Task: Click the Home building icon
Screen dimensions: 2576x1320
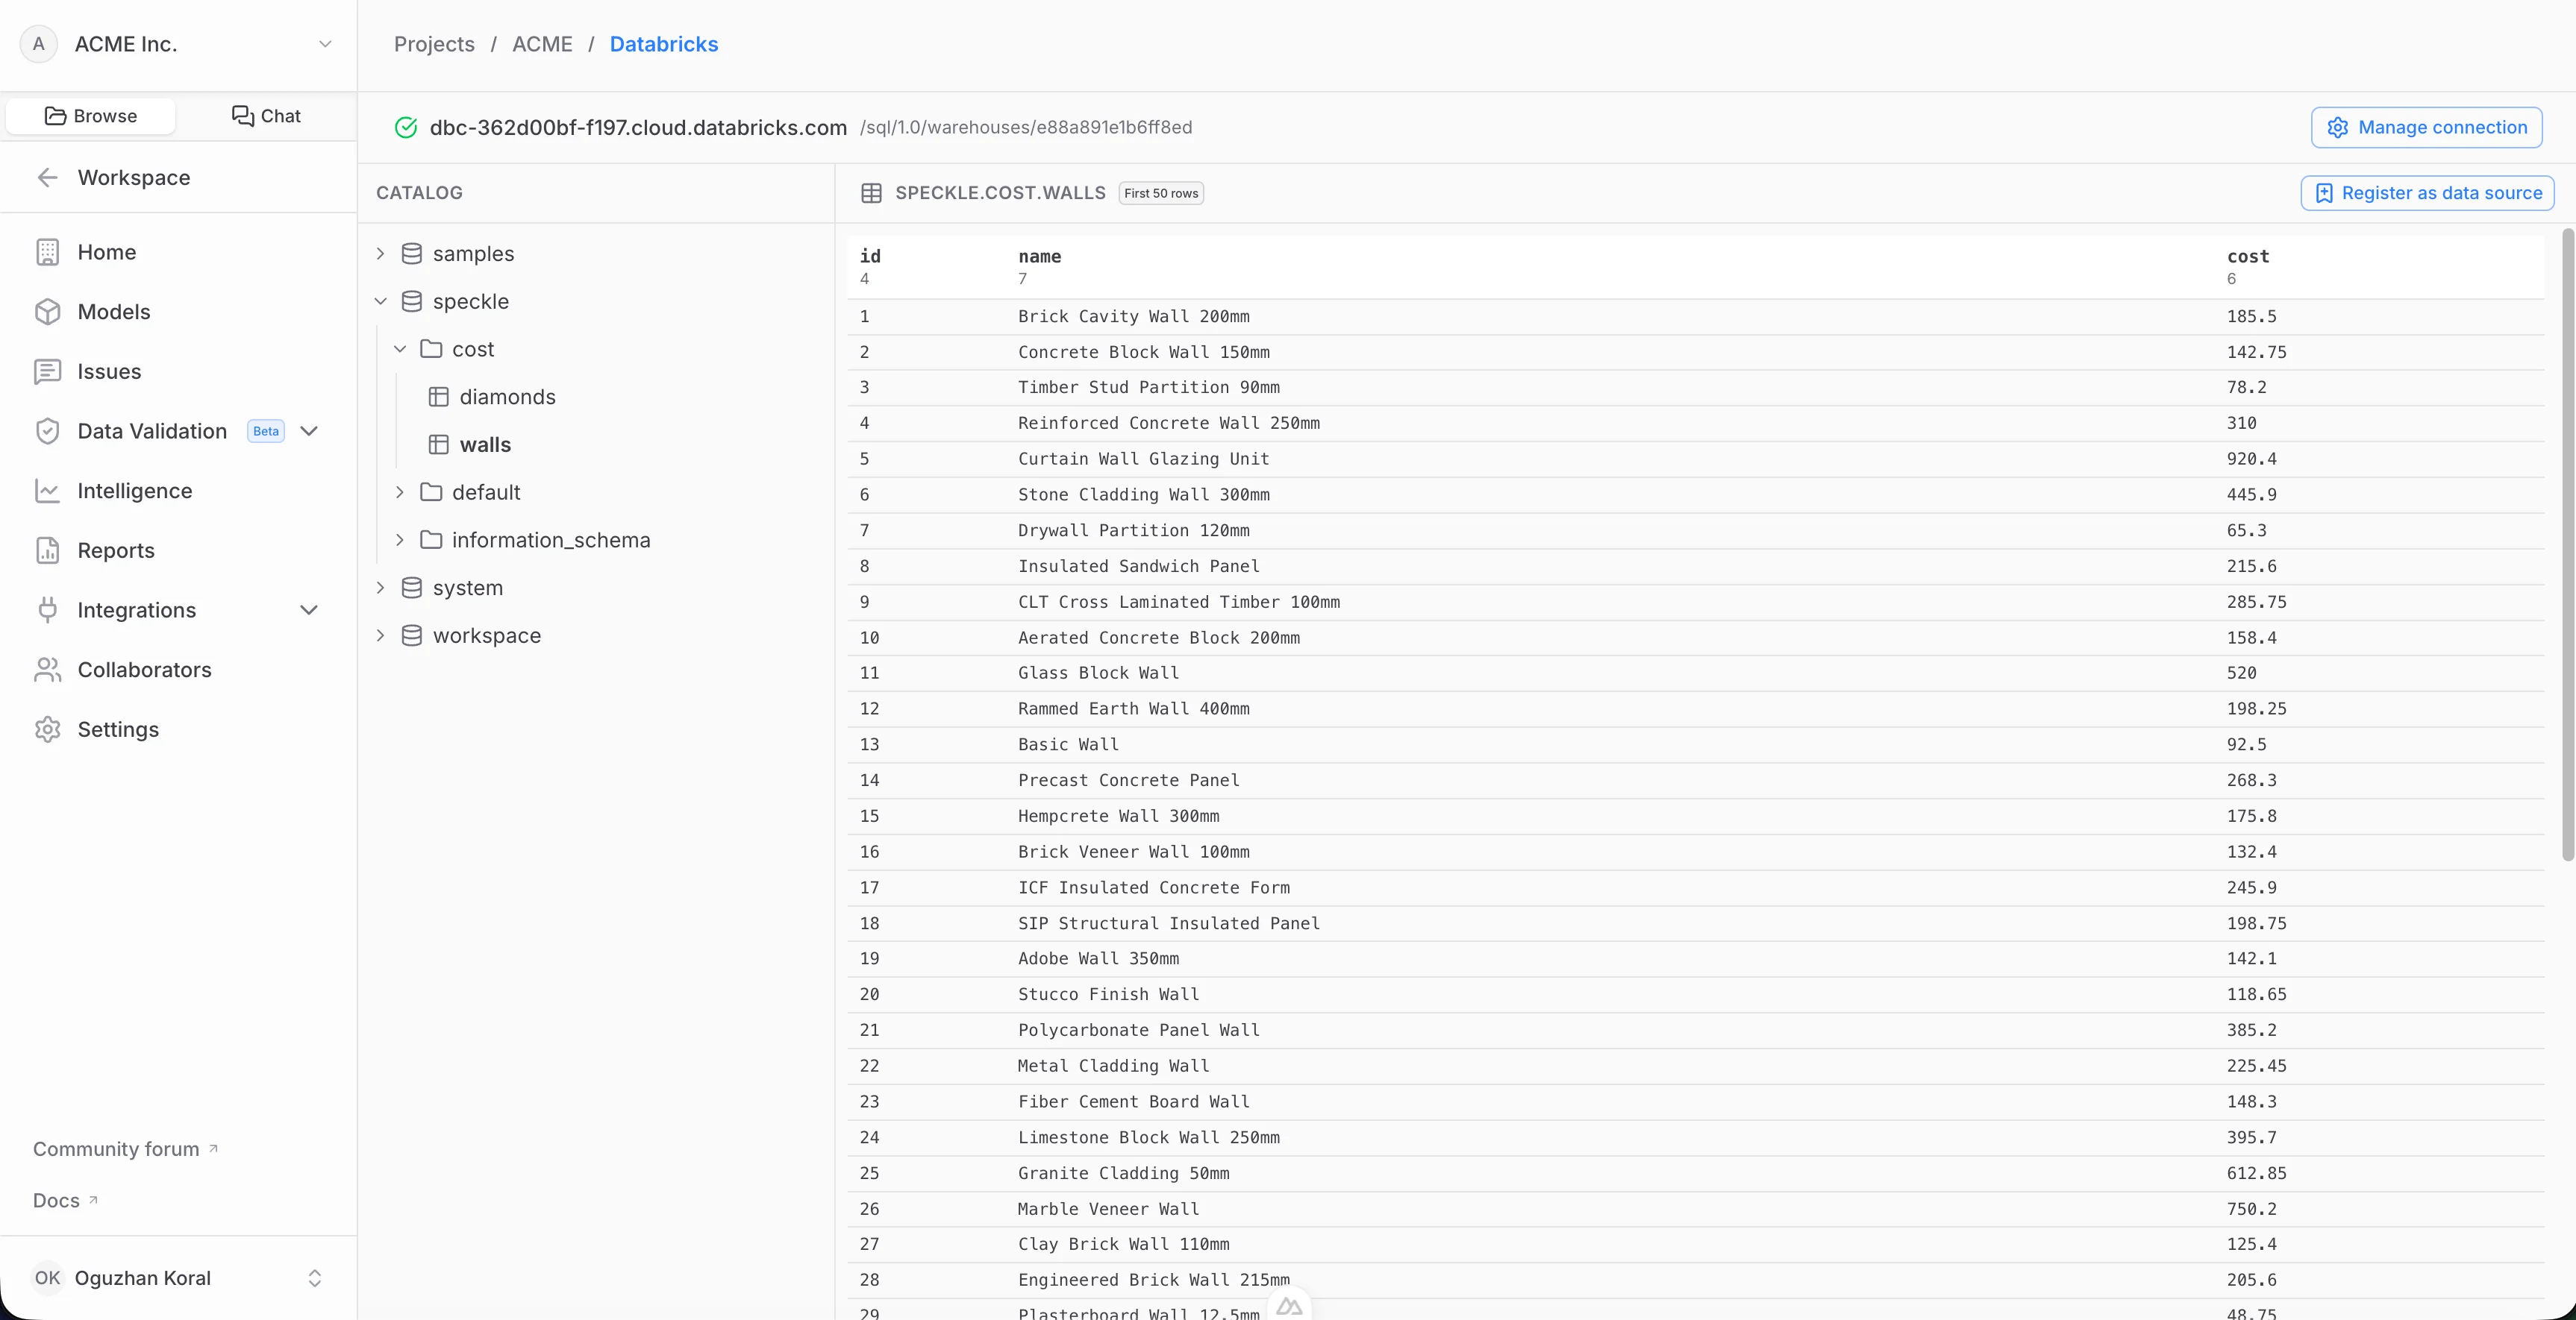Action: tap(47, 252)
